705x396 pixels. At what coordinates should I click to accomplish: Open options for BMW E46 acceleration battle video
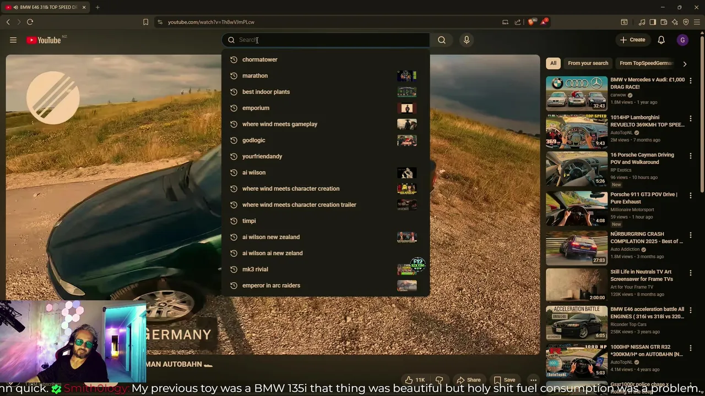click(691, 310)
